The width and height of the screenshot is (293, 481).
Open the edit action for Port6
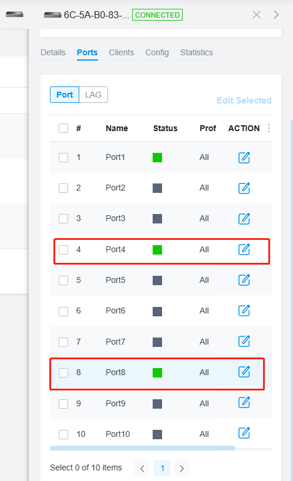coord(244,310)
